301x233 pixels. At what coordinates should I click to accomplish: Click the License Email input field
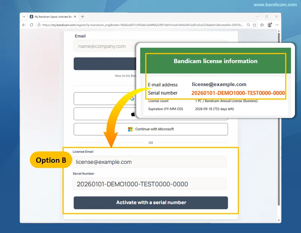[x=149, y=162]
